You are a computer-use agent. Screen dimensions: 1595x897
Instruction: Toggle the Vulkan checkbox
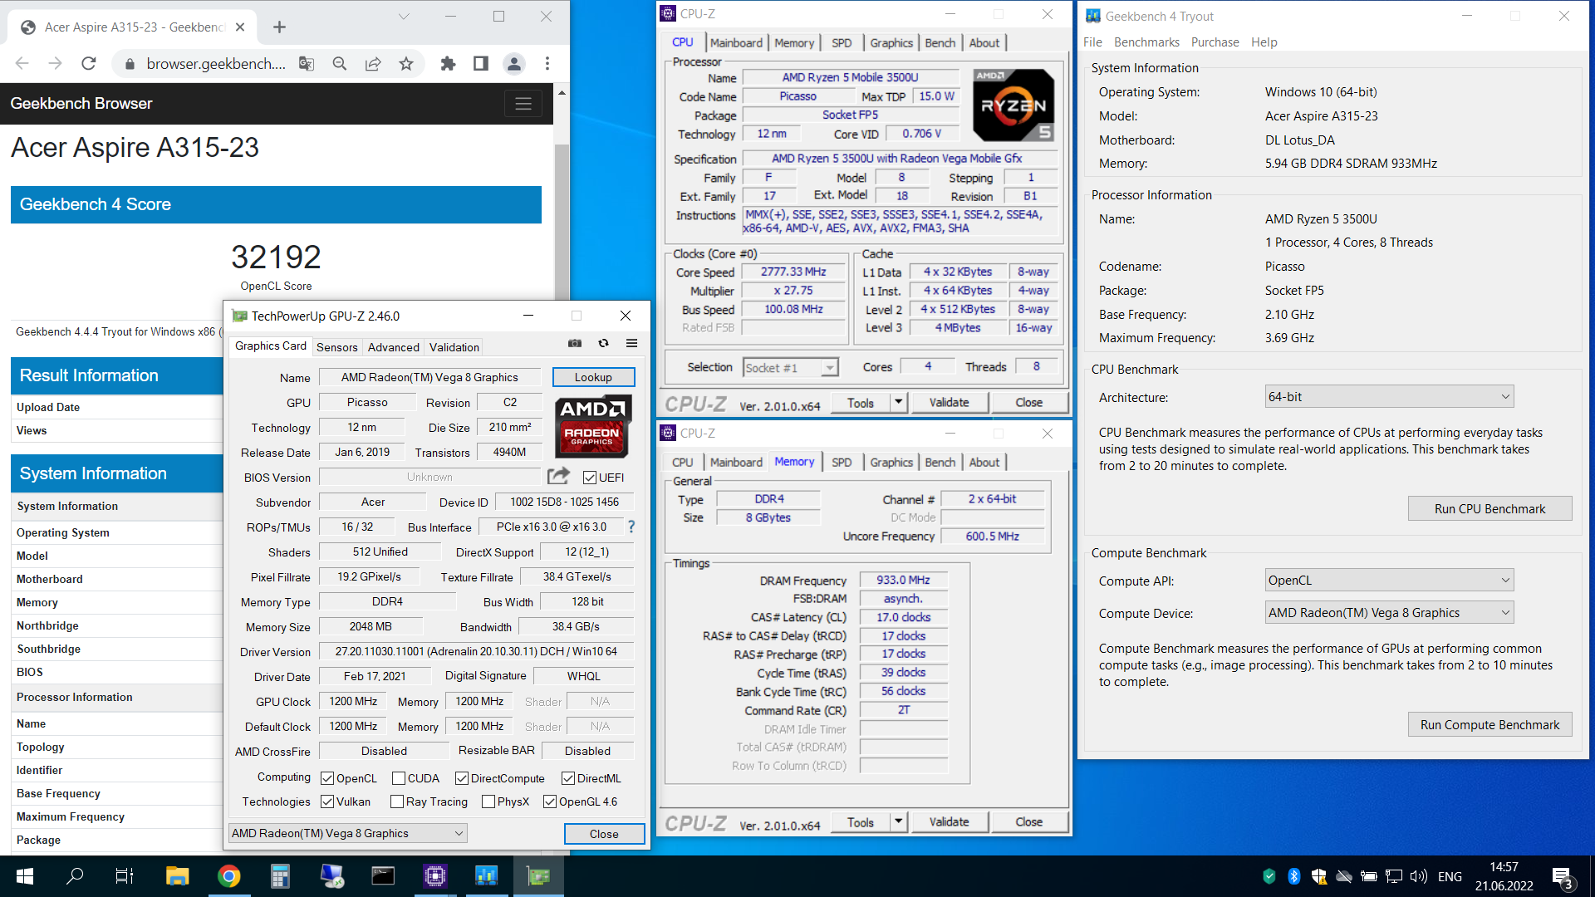[327, 801]
